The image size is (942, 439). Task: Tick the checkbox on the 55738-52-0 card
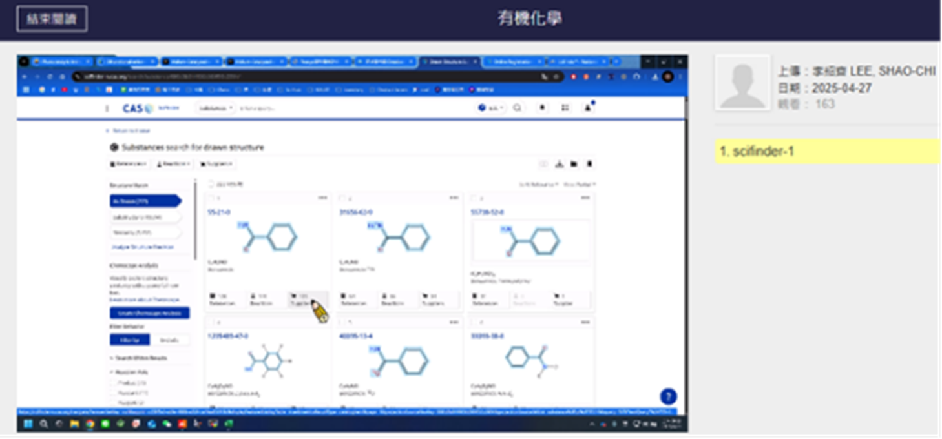[474, 198]
